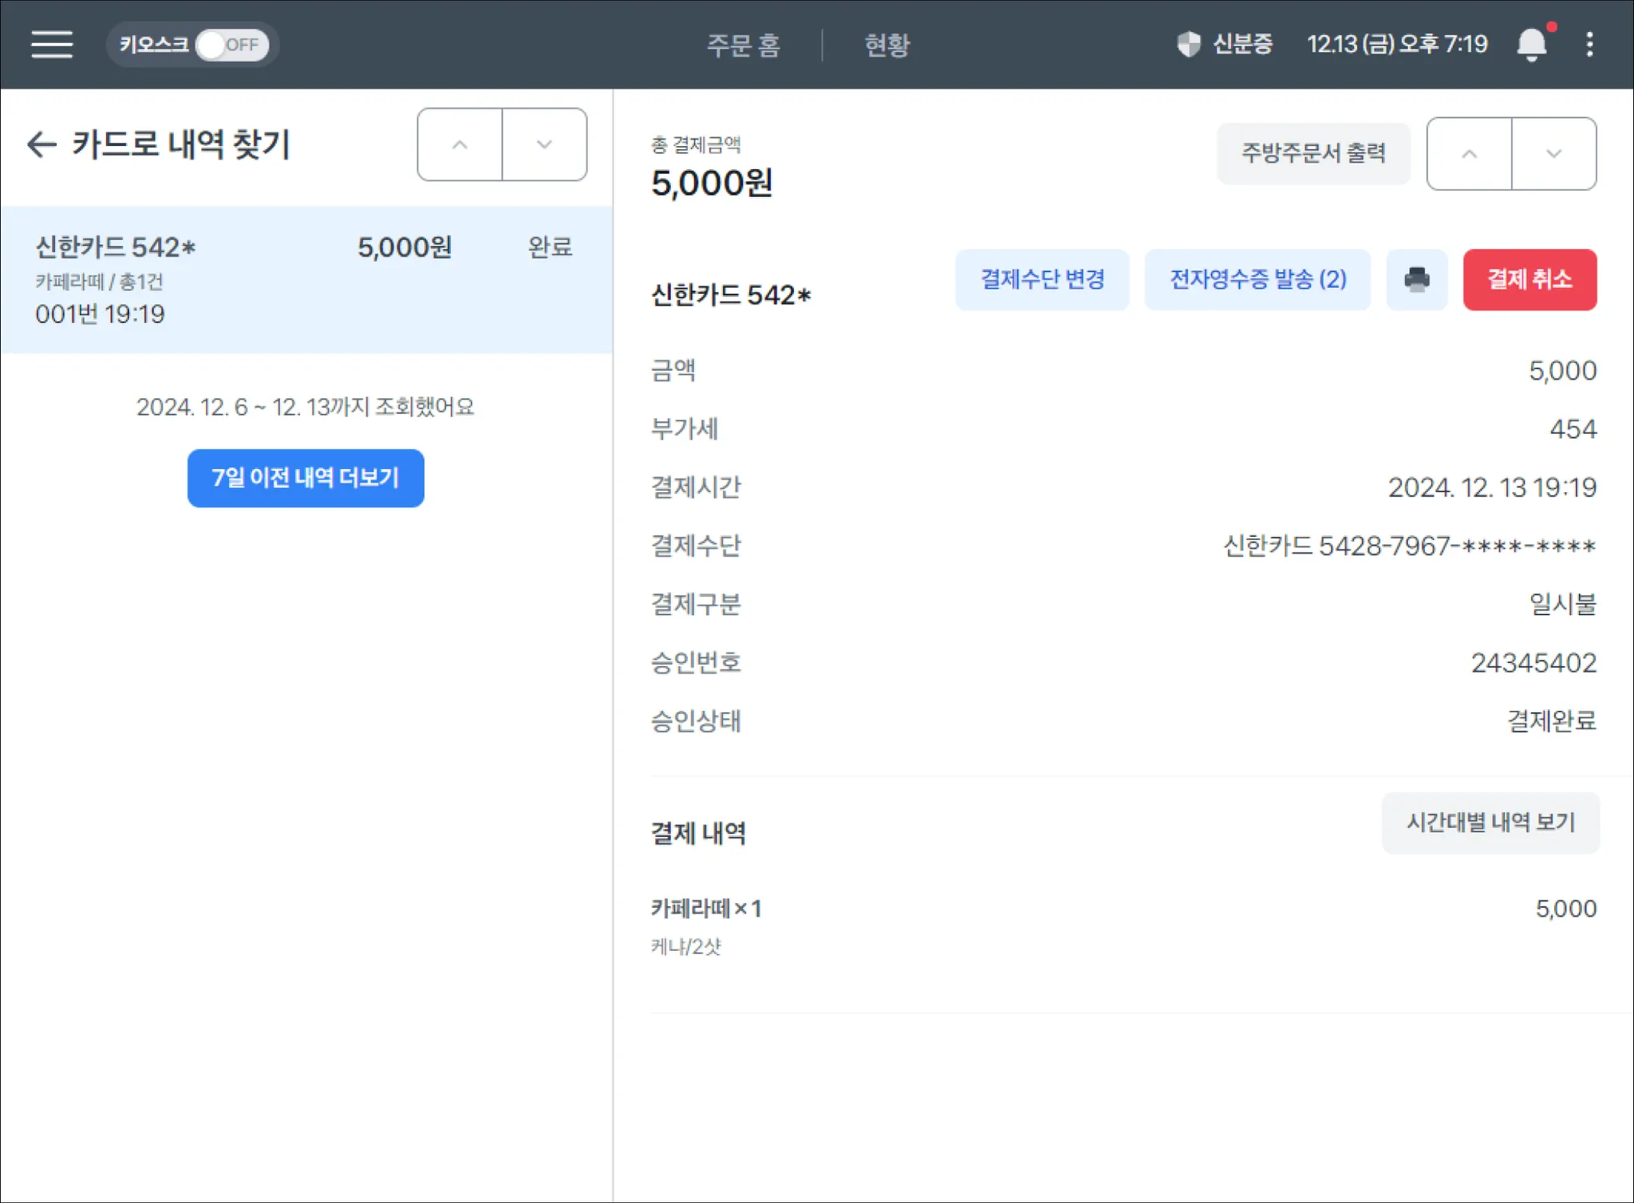Image resolution: width=1634 pixels, height=1203 pixels.
Task: Go to previous item in card list
Action: click(x=460, y=144)
